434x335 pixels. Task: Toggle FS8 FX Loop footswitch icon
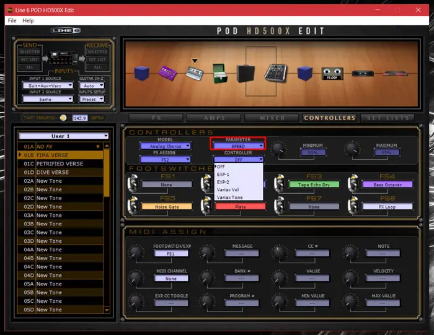[x=353, y=205]
